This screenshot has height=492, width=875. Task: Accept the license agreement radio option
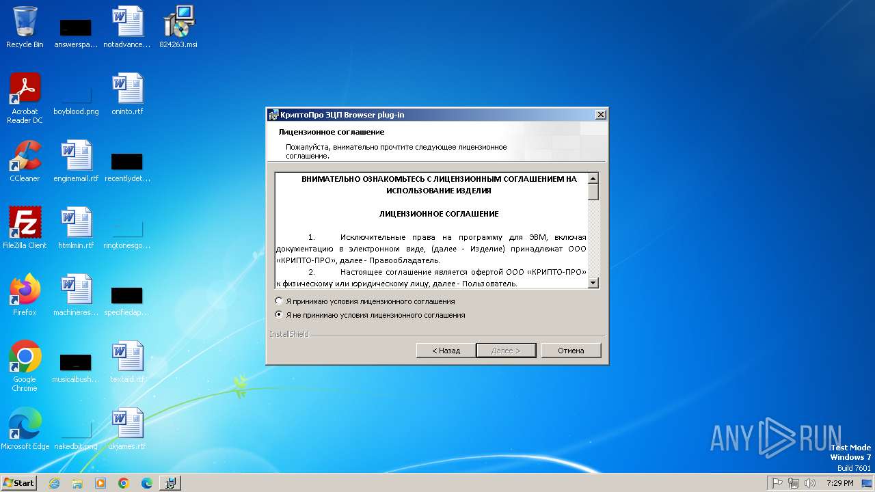pos(365,301)
